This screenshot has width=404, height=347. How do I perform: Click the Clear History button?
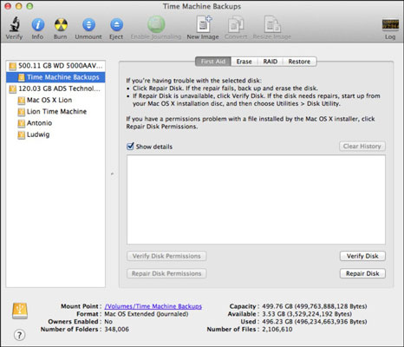pyautogui.click(x=362, y=147)
